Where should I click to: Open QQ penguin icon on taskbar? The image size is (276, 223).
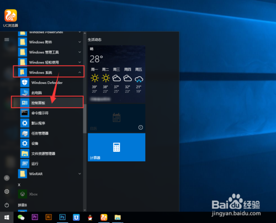click(90, 217)
